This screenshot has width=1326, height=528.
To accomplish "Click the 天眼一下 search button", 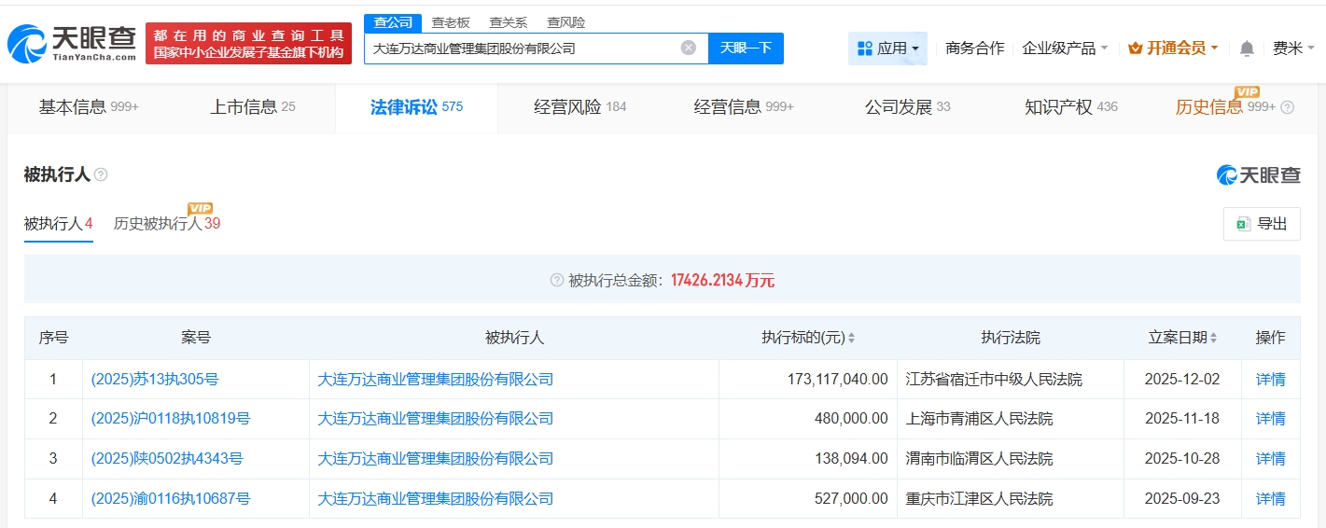I will click(746, 48).
